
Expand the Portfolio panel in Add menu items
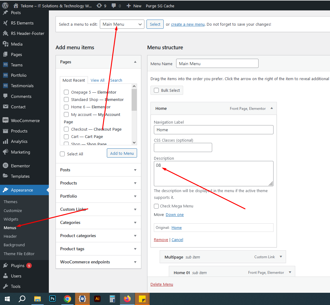[135, 196]
